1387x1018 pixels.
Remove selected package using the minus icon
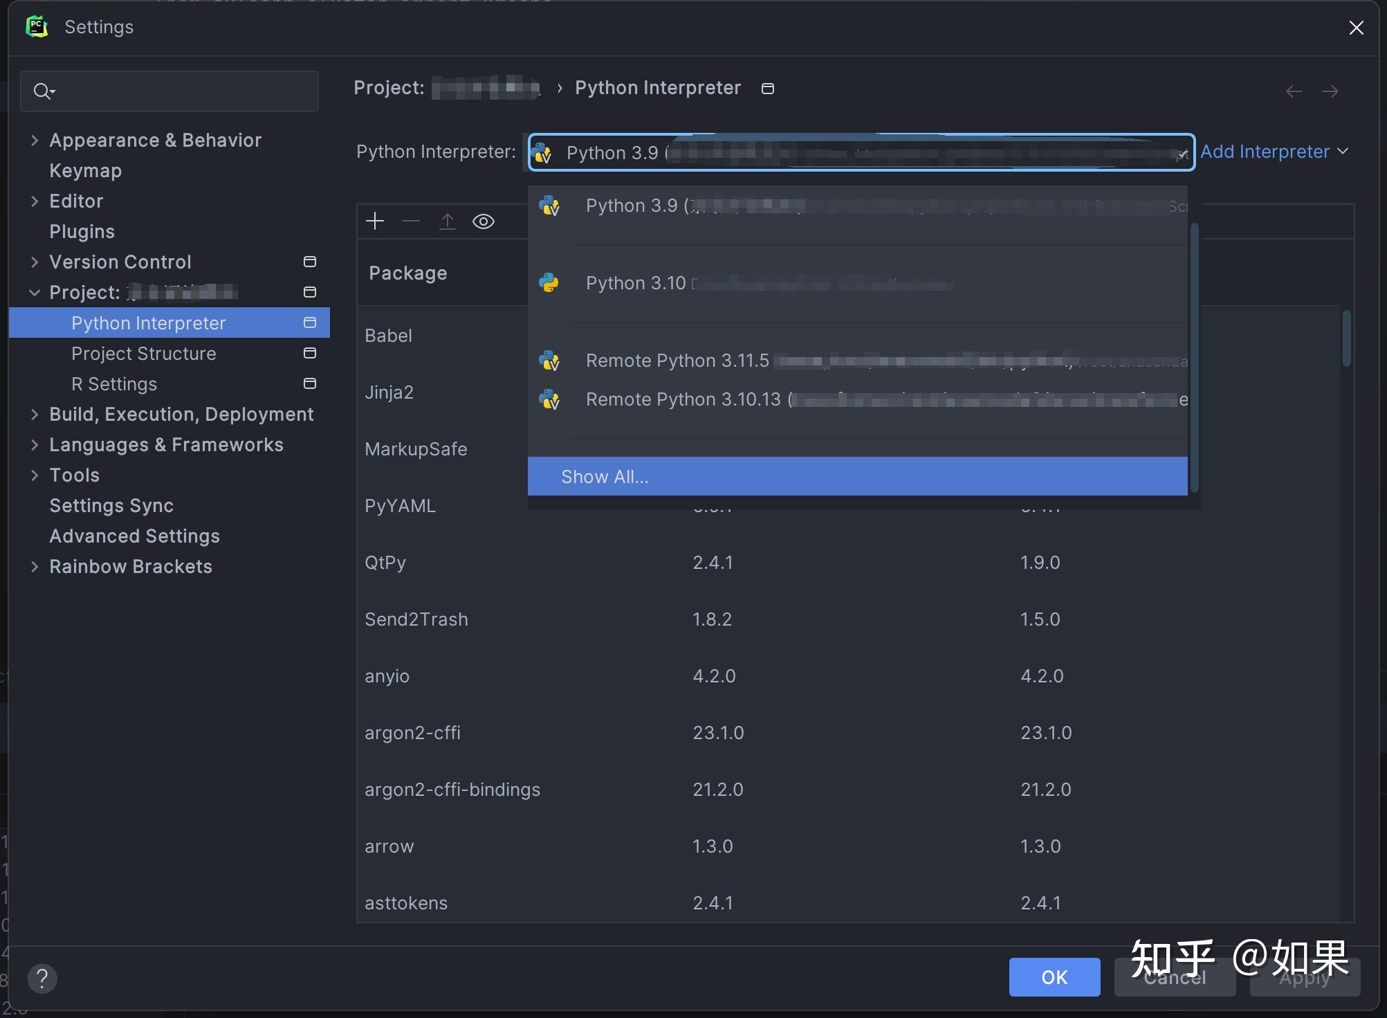point(410,221)
